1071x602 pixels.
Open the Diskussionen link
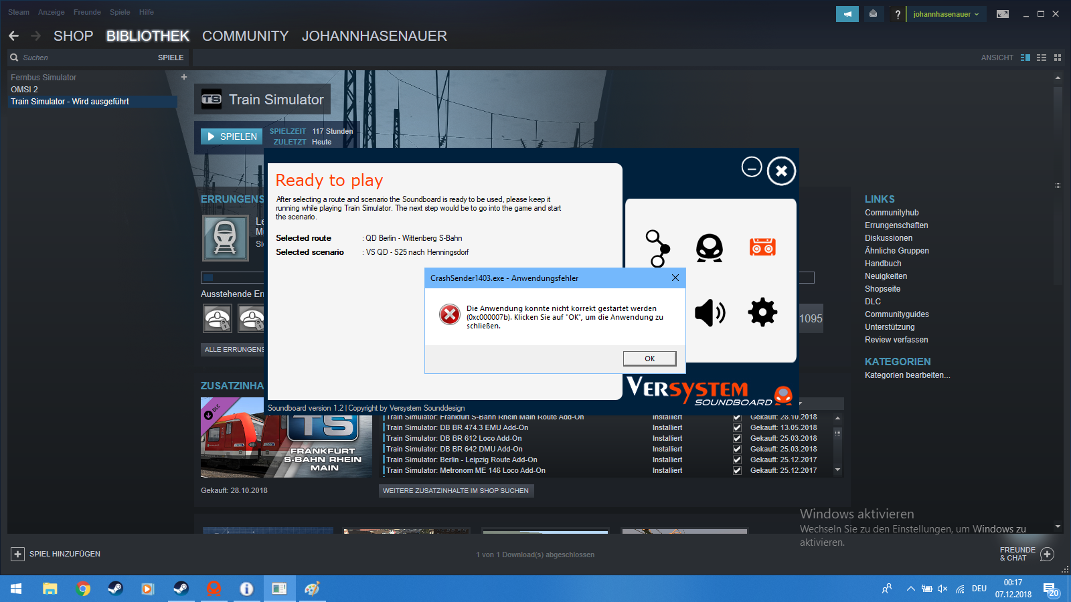tap(888, 238)
